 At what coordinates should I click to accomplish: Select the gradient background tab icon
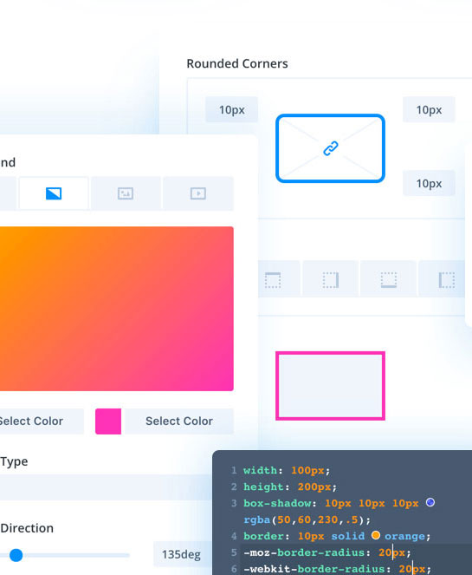[54, 193]
